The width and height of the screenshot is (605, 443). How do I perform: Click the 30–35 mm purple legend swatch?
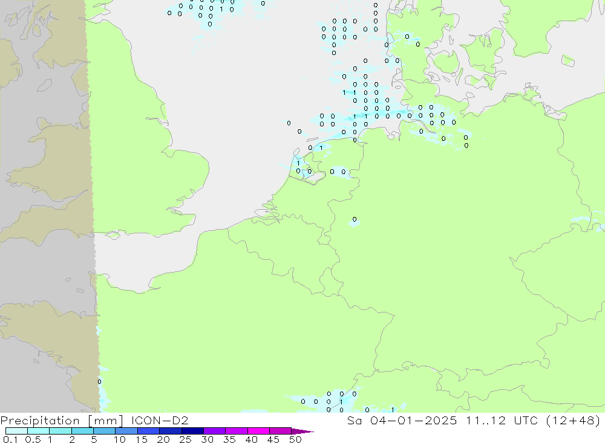214,431
